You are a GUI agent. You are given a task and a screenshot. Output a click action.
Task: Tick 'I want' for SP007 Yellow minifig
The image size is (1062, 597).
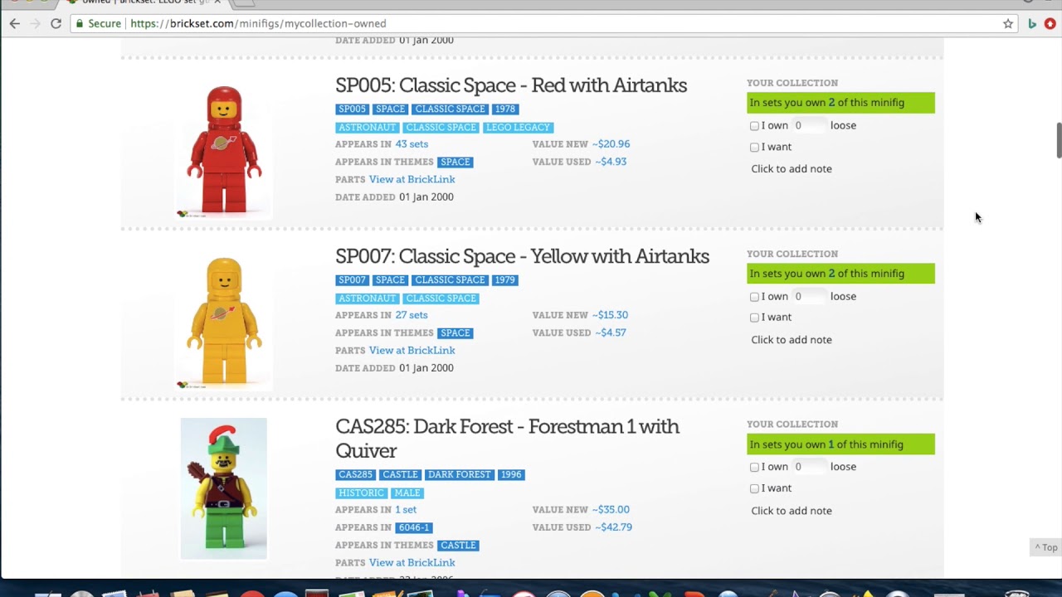pyautogui.click(x=754, y=318)
